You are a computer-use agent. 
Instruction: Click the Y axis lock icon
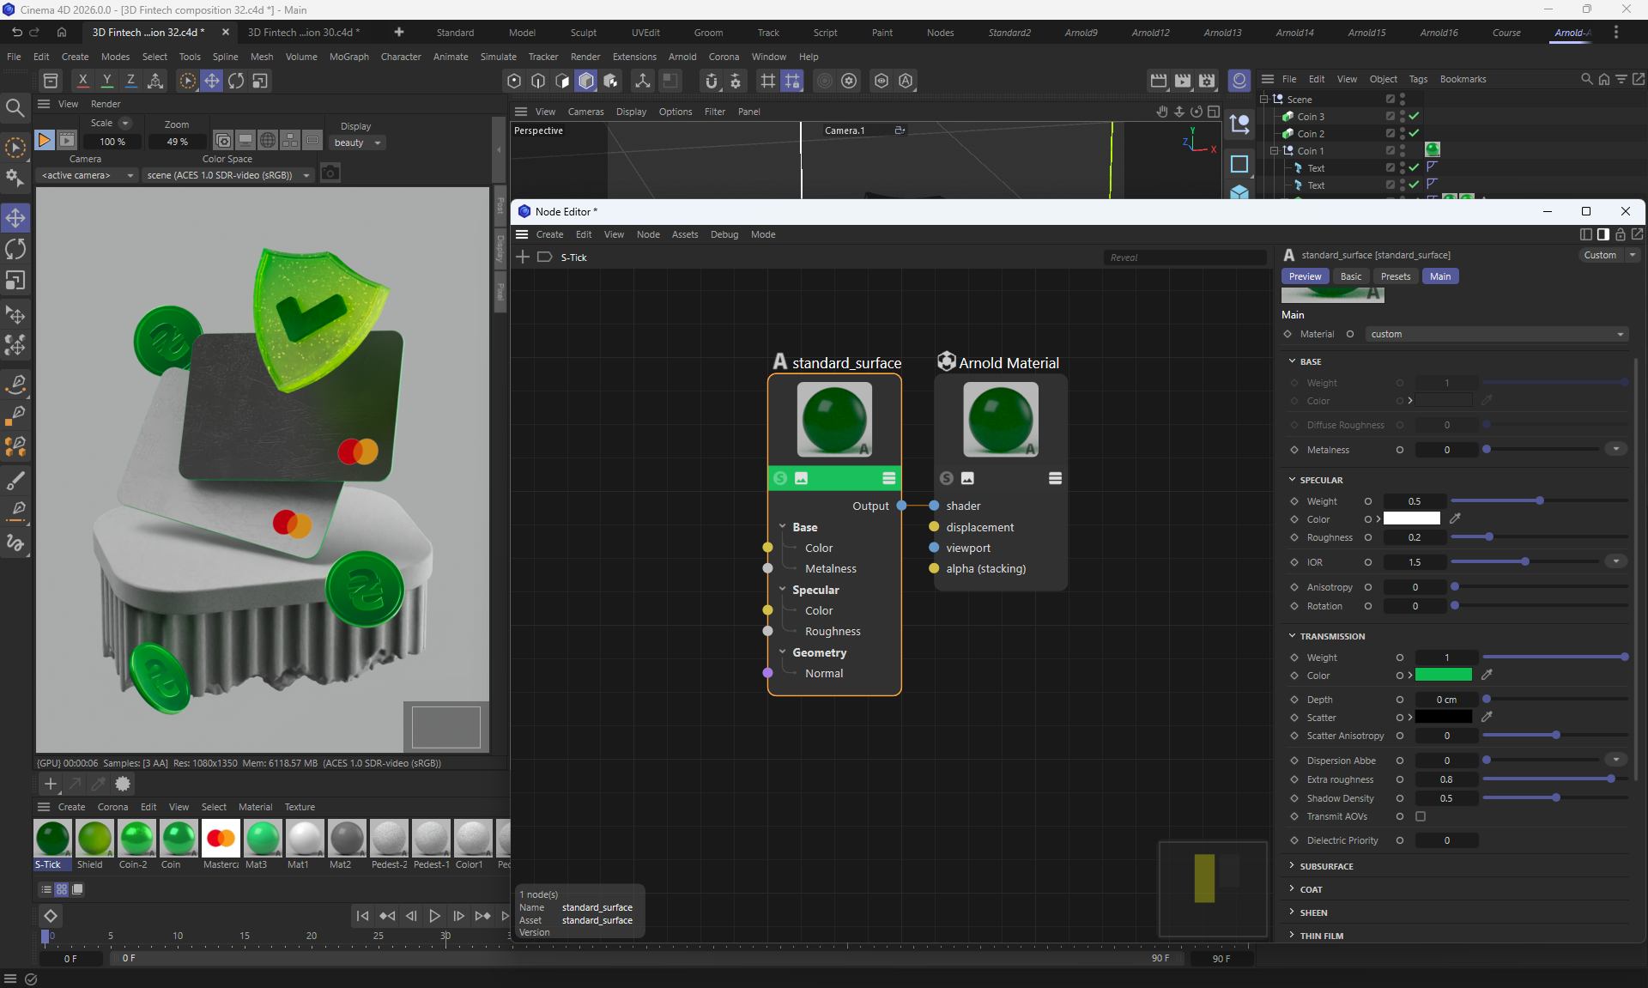[x=106, y=81]
